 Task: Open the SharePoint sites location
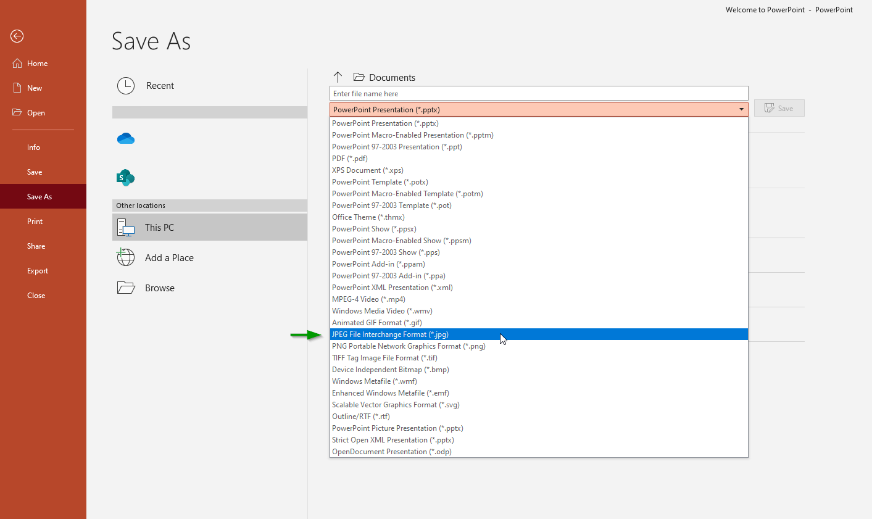[126, 178]
